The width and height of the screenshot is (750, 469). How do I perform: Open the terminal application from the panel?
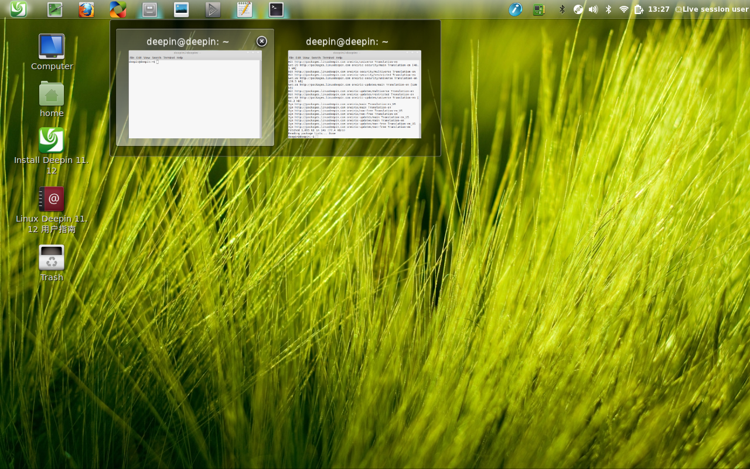click(x=275, y=9)
